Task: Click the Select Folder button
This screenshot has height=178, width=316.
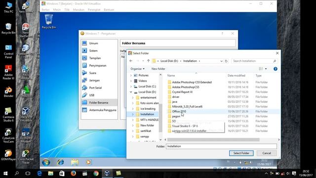Action: click(x=241, y=153)
